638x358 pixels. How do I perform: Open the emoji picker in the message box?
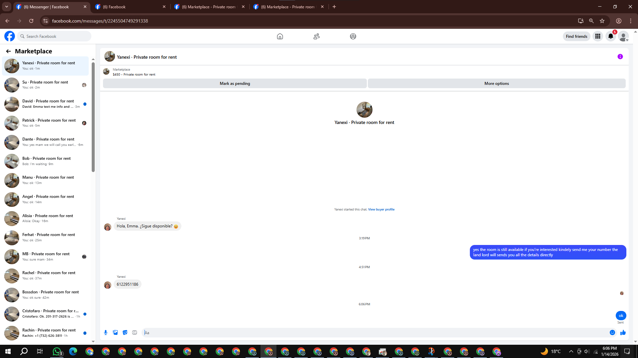(612, 332)
